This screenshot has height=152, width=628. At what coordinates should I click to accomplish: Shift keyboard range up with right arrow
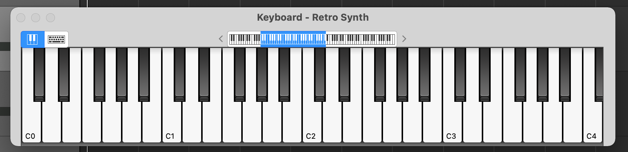pos(404,39)
